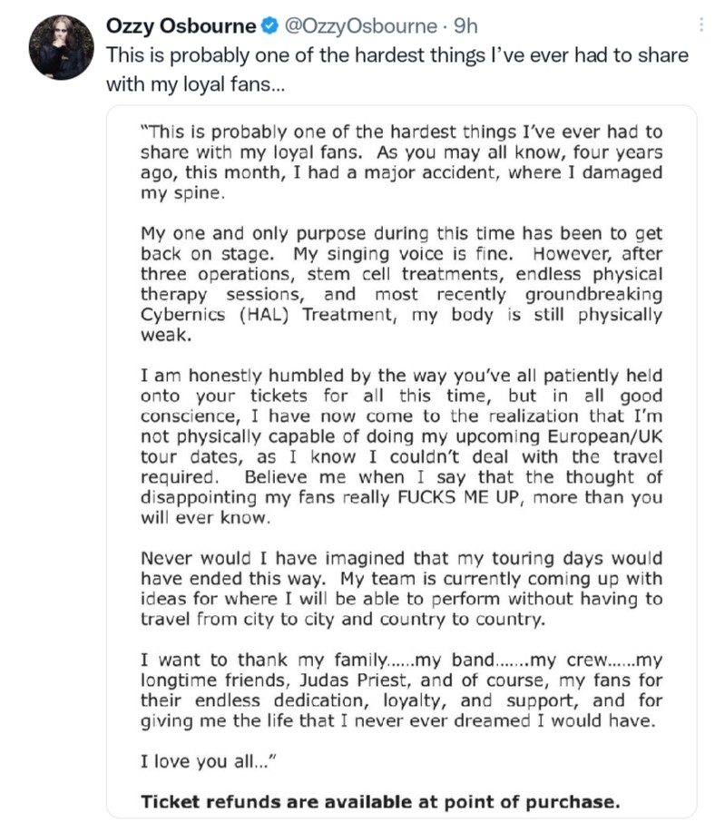Click the 'European/UK' text in the statement
Viewport: 725px width, 822px height.
tap(605, 436)
